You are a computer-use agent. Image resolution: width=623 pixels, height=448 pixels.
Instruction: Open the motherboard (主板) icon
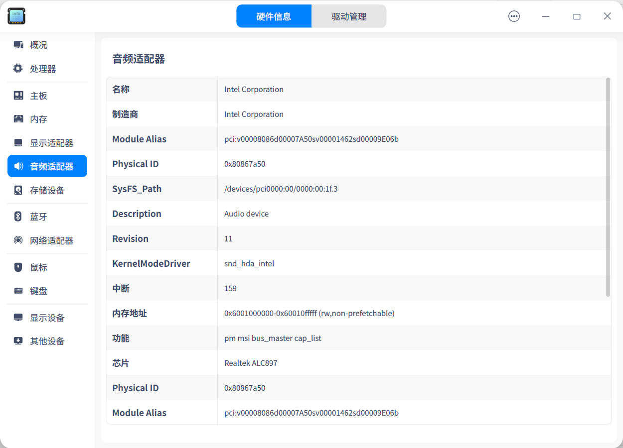point(18,96)
